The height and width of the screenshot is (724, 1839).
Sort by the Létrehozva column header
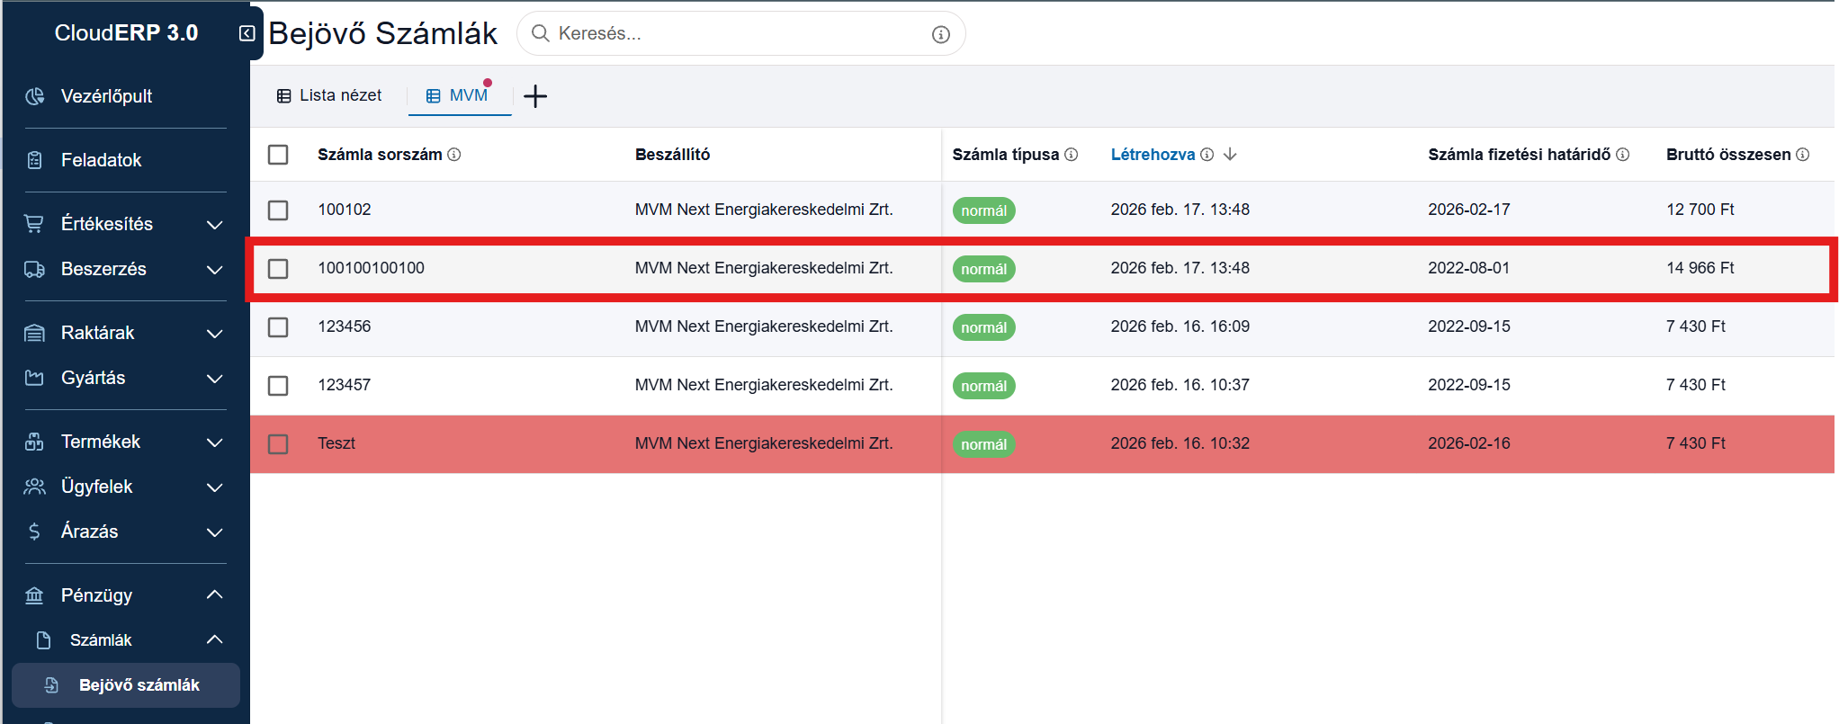[1153, 155]
